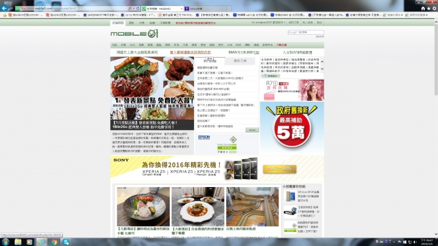Click the red 5萬 subsidy advertisement
This screenshot has height=246, width=438.
point(292,128)
